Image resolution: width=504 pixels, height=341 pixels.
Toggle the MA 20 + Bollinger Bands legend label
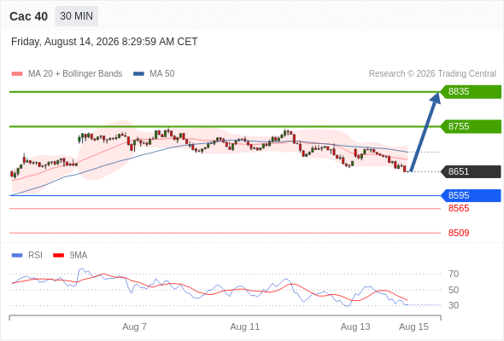point(75,74)
